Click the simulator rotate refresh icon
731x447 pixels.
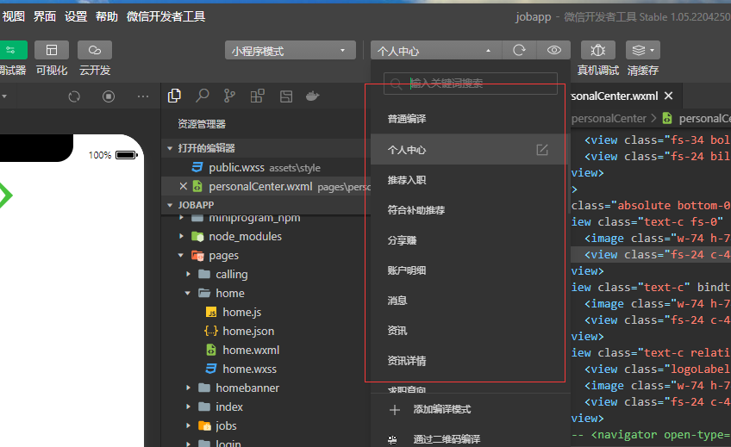(74, 96)
